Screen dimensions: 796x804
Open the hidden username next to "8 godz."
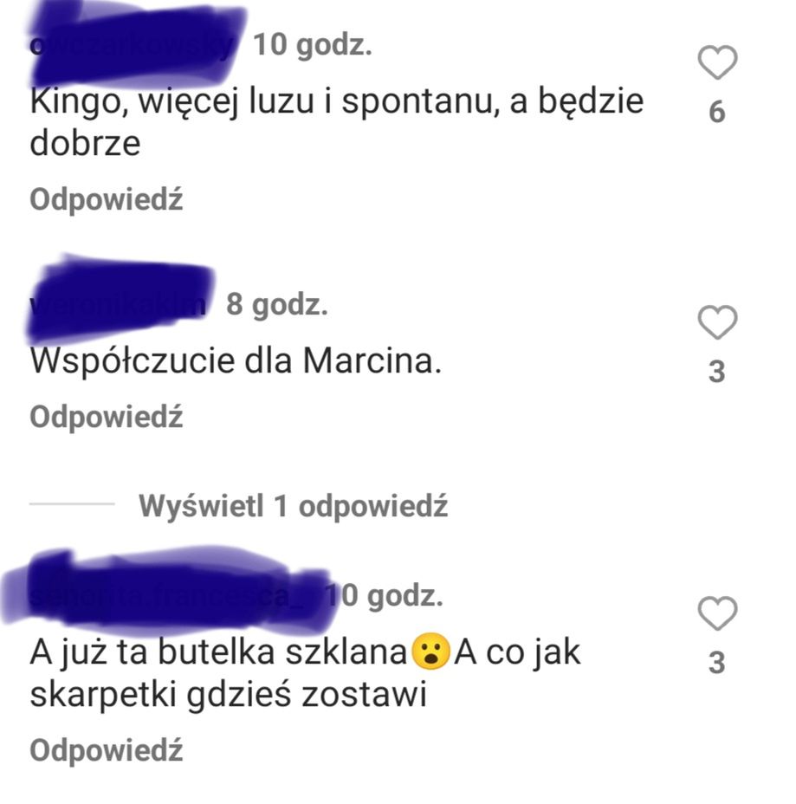[120, 303]
